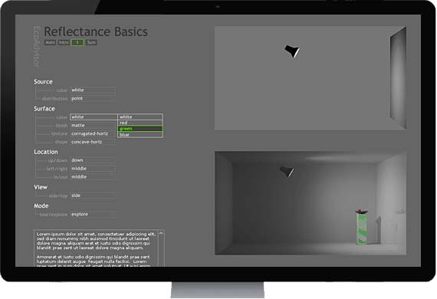Open the Source distribution field set to point
437x299 pixels.
(x=93, y=98)
